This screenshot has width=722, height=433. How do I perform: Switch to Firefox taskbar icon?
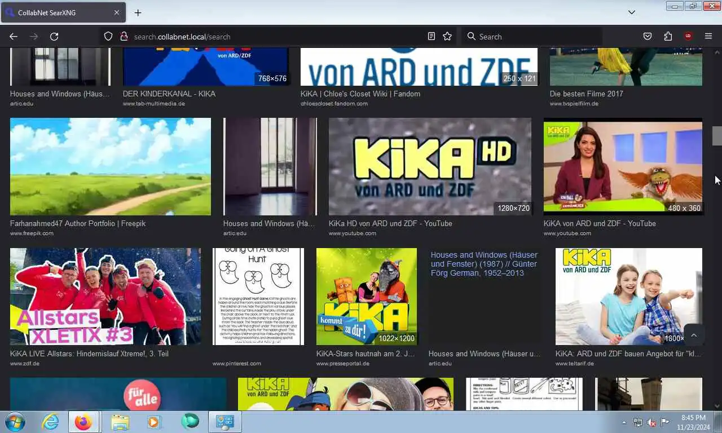[83, 422]
